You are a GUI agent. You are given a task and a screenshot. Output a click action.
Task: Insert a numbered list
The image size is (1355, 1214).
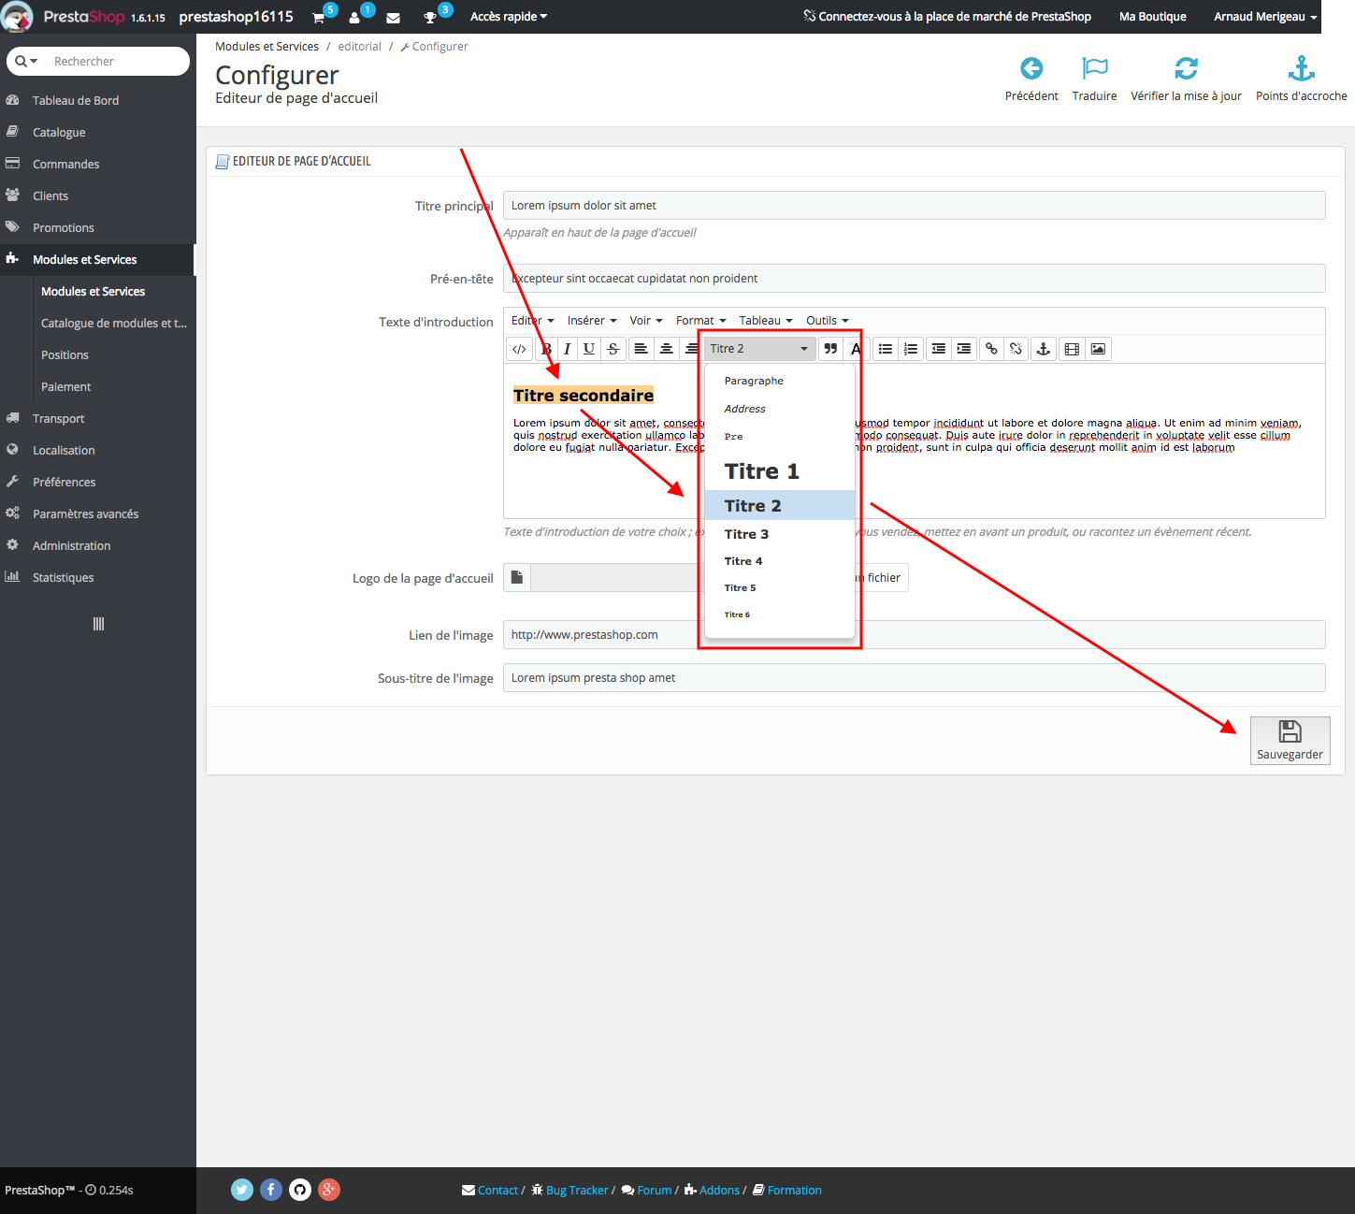pos(911,349)
